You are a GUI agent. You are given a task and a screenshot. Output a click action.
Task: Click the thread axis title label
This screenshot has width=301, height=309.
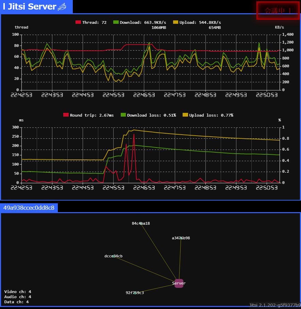point(21,28)
